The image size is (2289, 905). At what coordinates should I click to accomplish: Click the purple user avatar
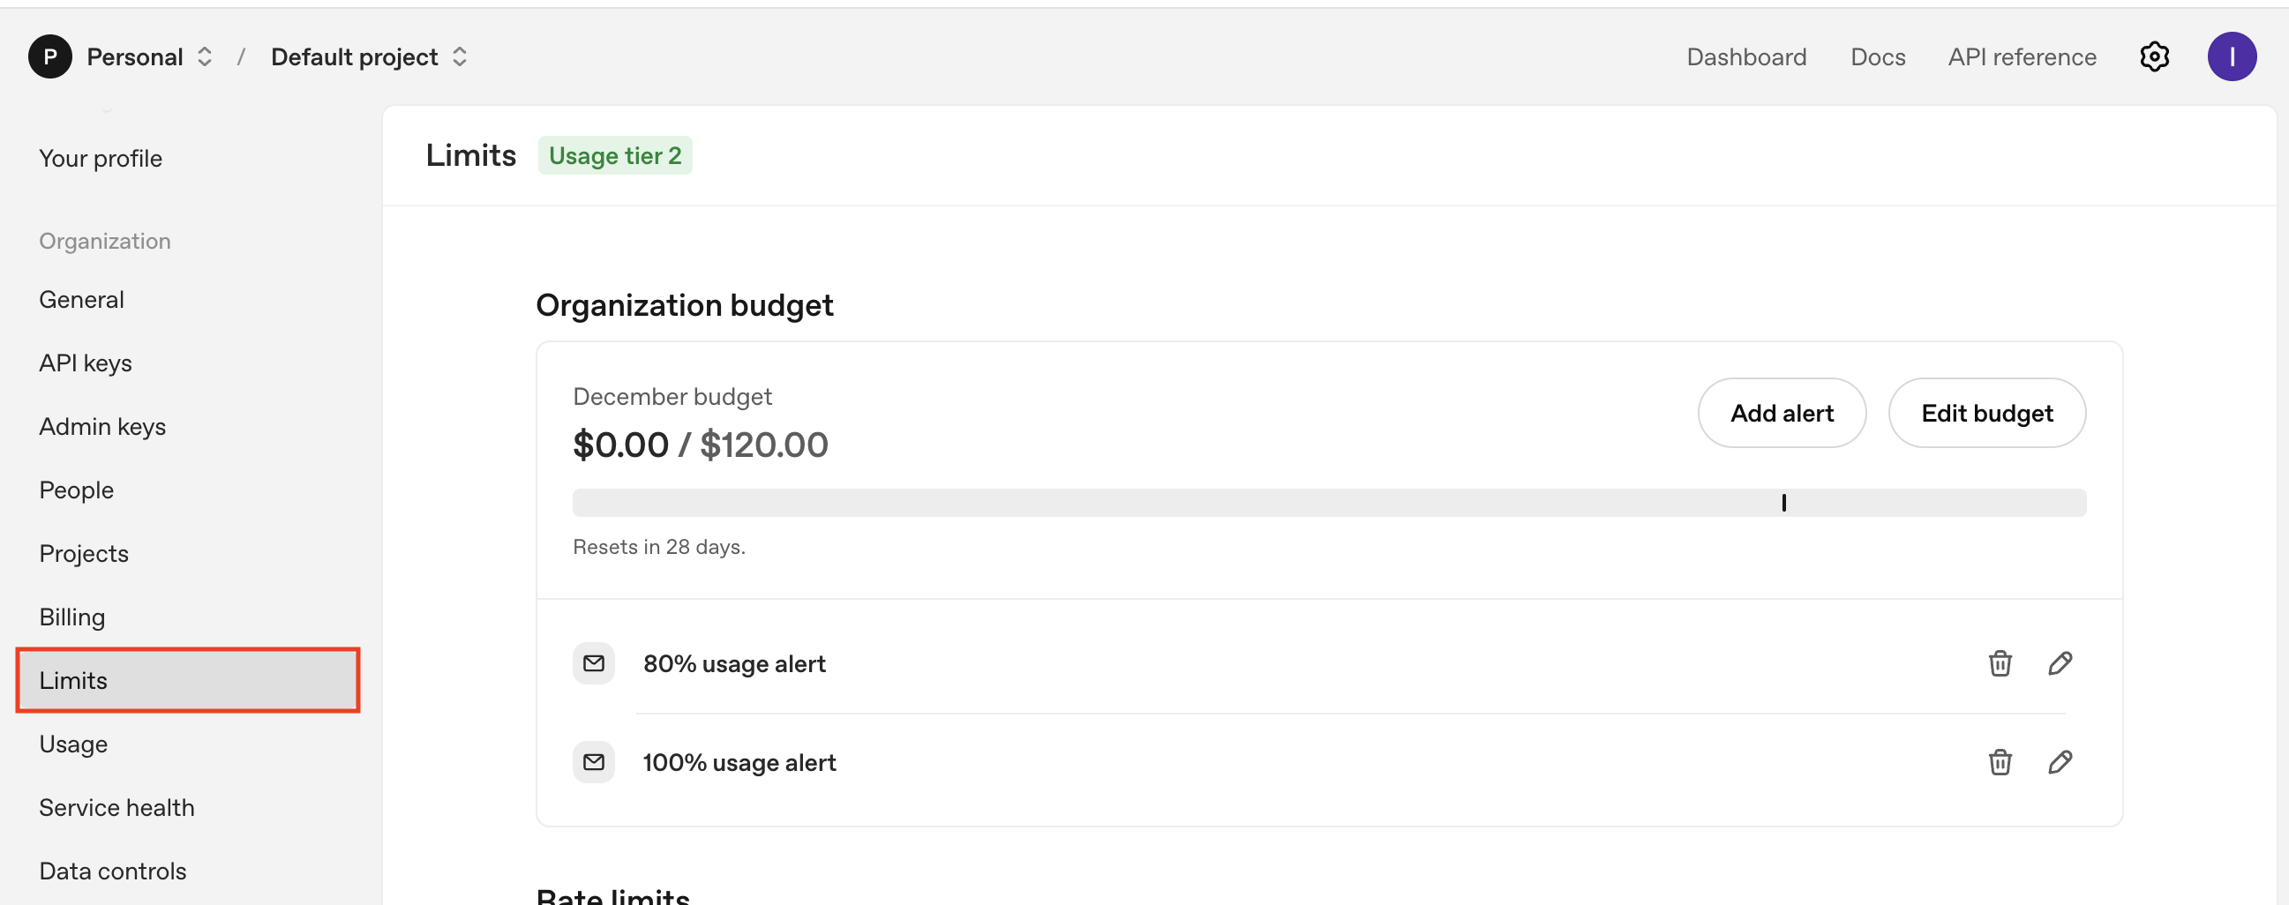(2232, 56)
